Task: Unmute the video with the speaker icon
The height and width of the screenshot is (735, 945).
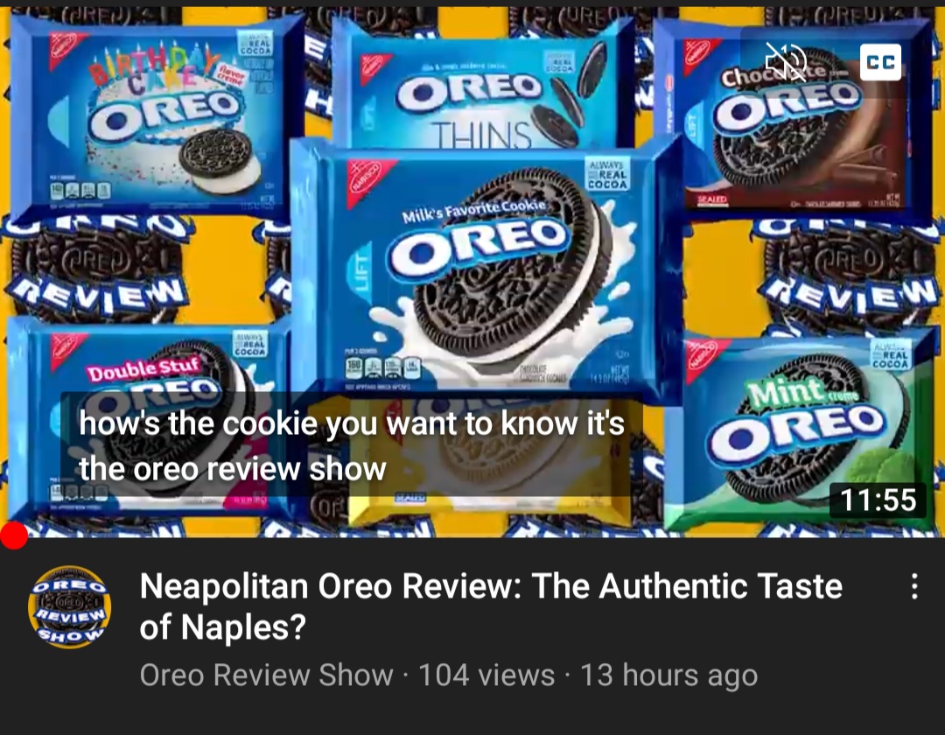Action: tap(786, 62)
